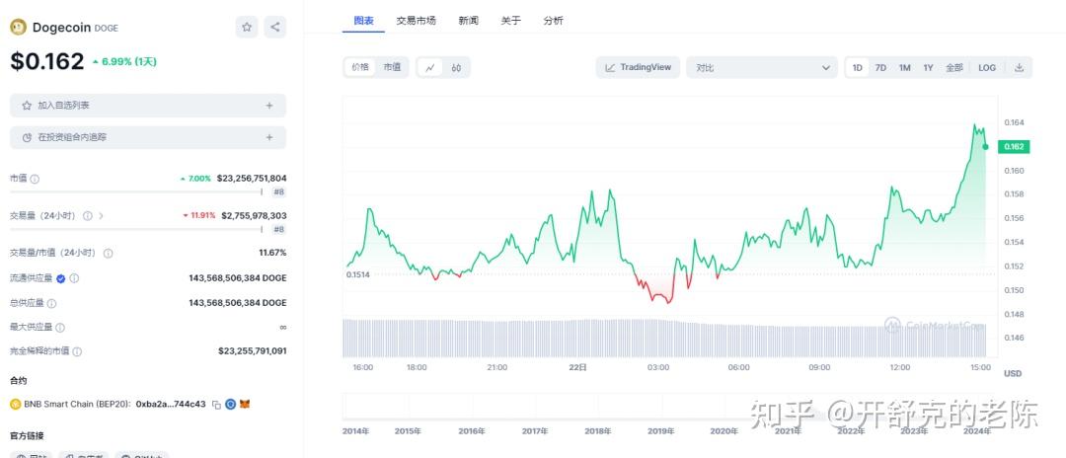
Task: Open the 图表 tab
Action: pos(363,21)
